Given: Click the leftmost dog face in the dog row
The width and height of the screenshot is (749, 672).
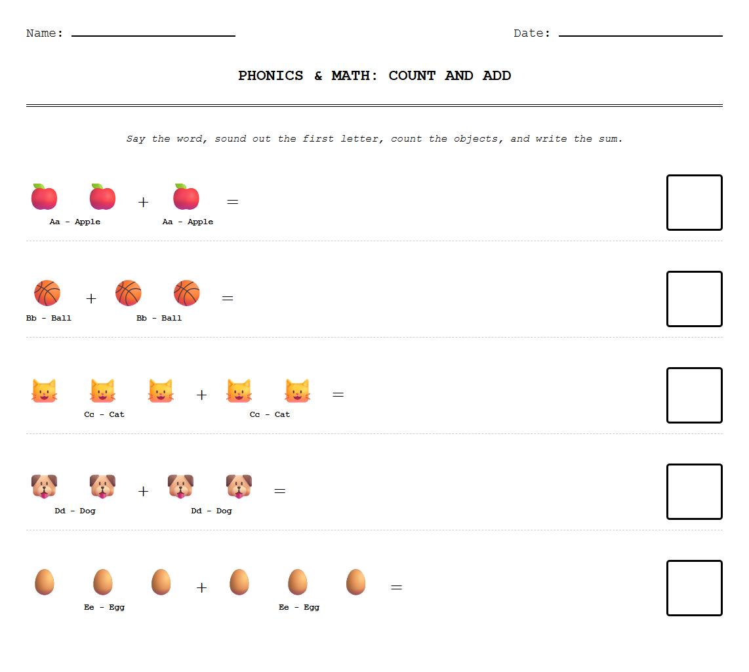Looking at the screenshot, I should point(44,486).
